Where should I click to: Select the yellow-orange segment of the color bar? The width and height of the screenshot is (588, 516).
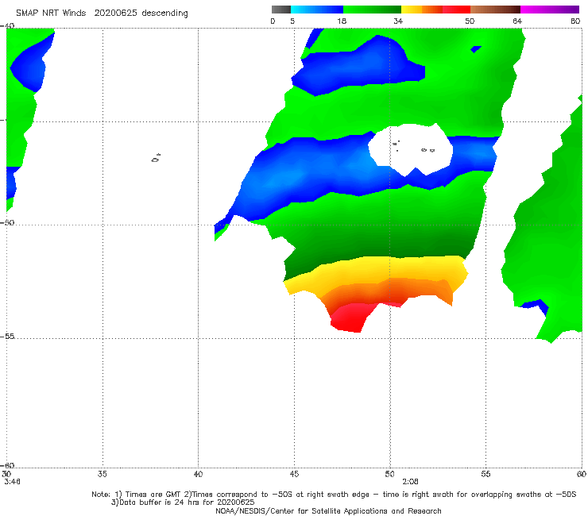tap(422, 10)
